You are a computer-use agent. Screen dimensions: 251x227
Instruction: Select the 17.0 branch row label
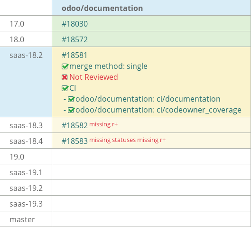point(17,24)
